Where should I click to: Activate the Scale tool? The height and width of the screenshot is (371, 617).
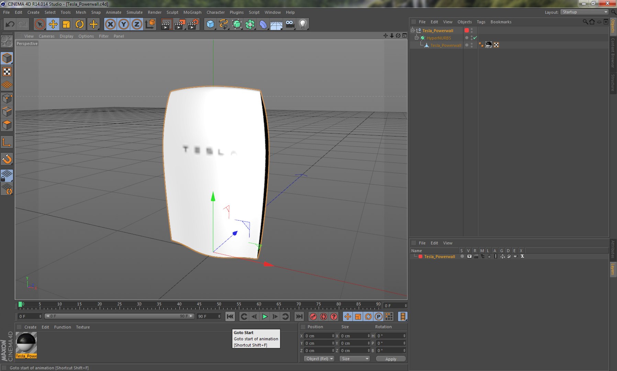(x=66, y=24)
